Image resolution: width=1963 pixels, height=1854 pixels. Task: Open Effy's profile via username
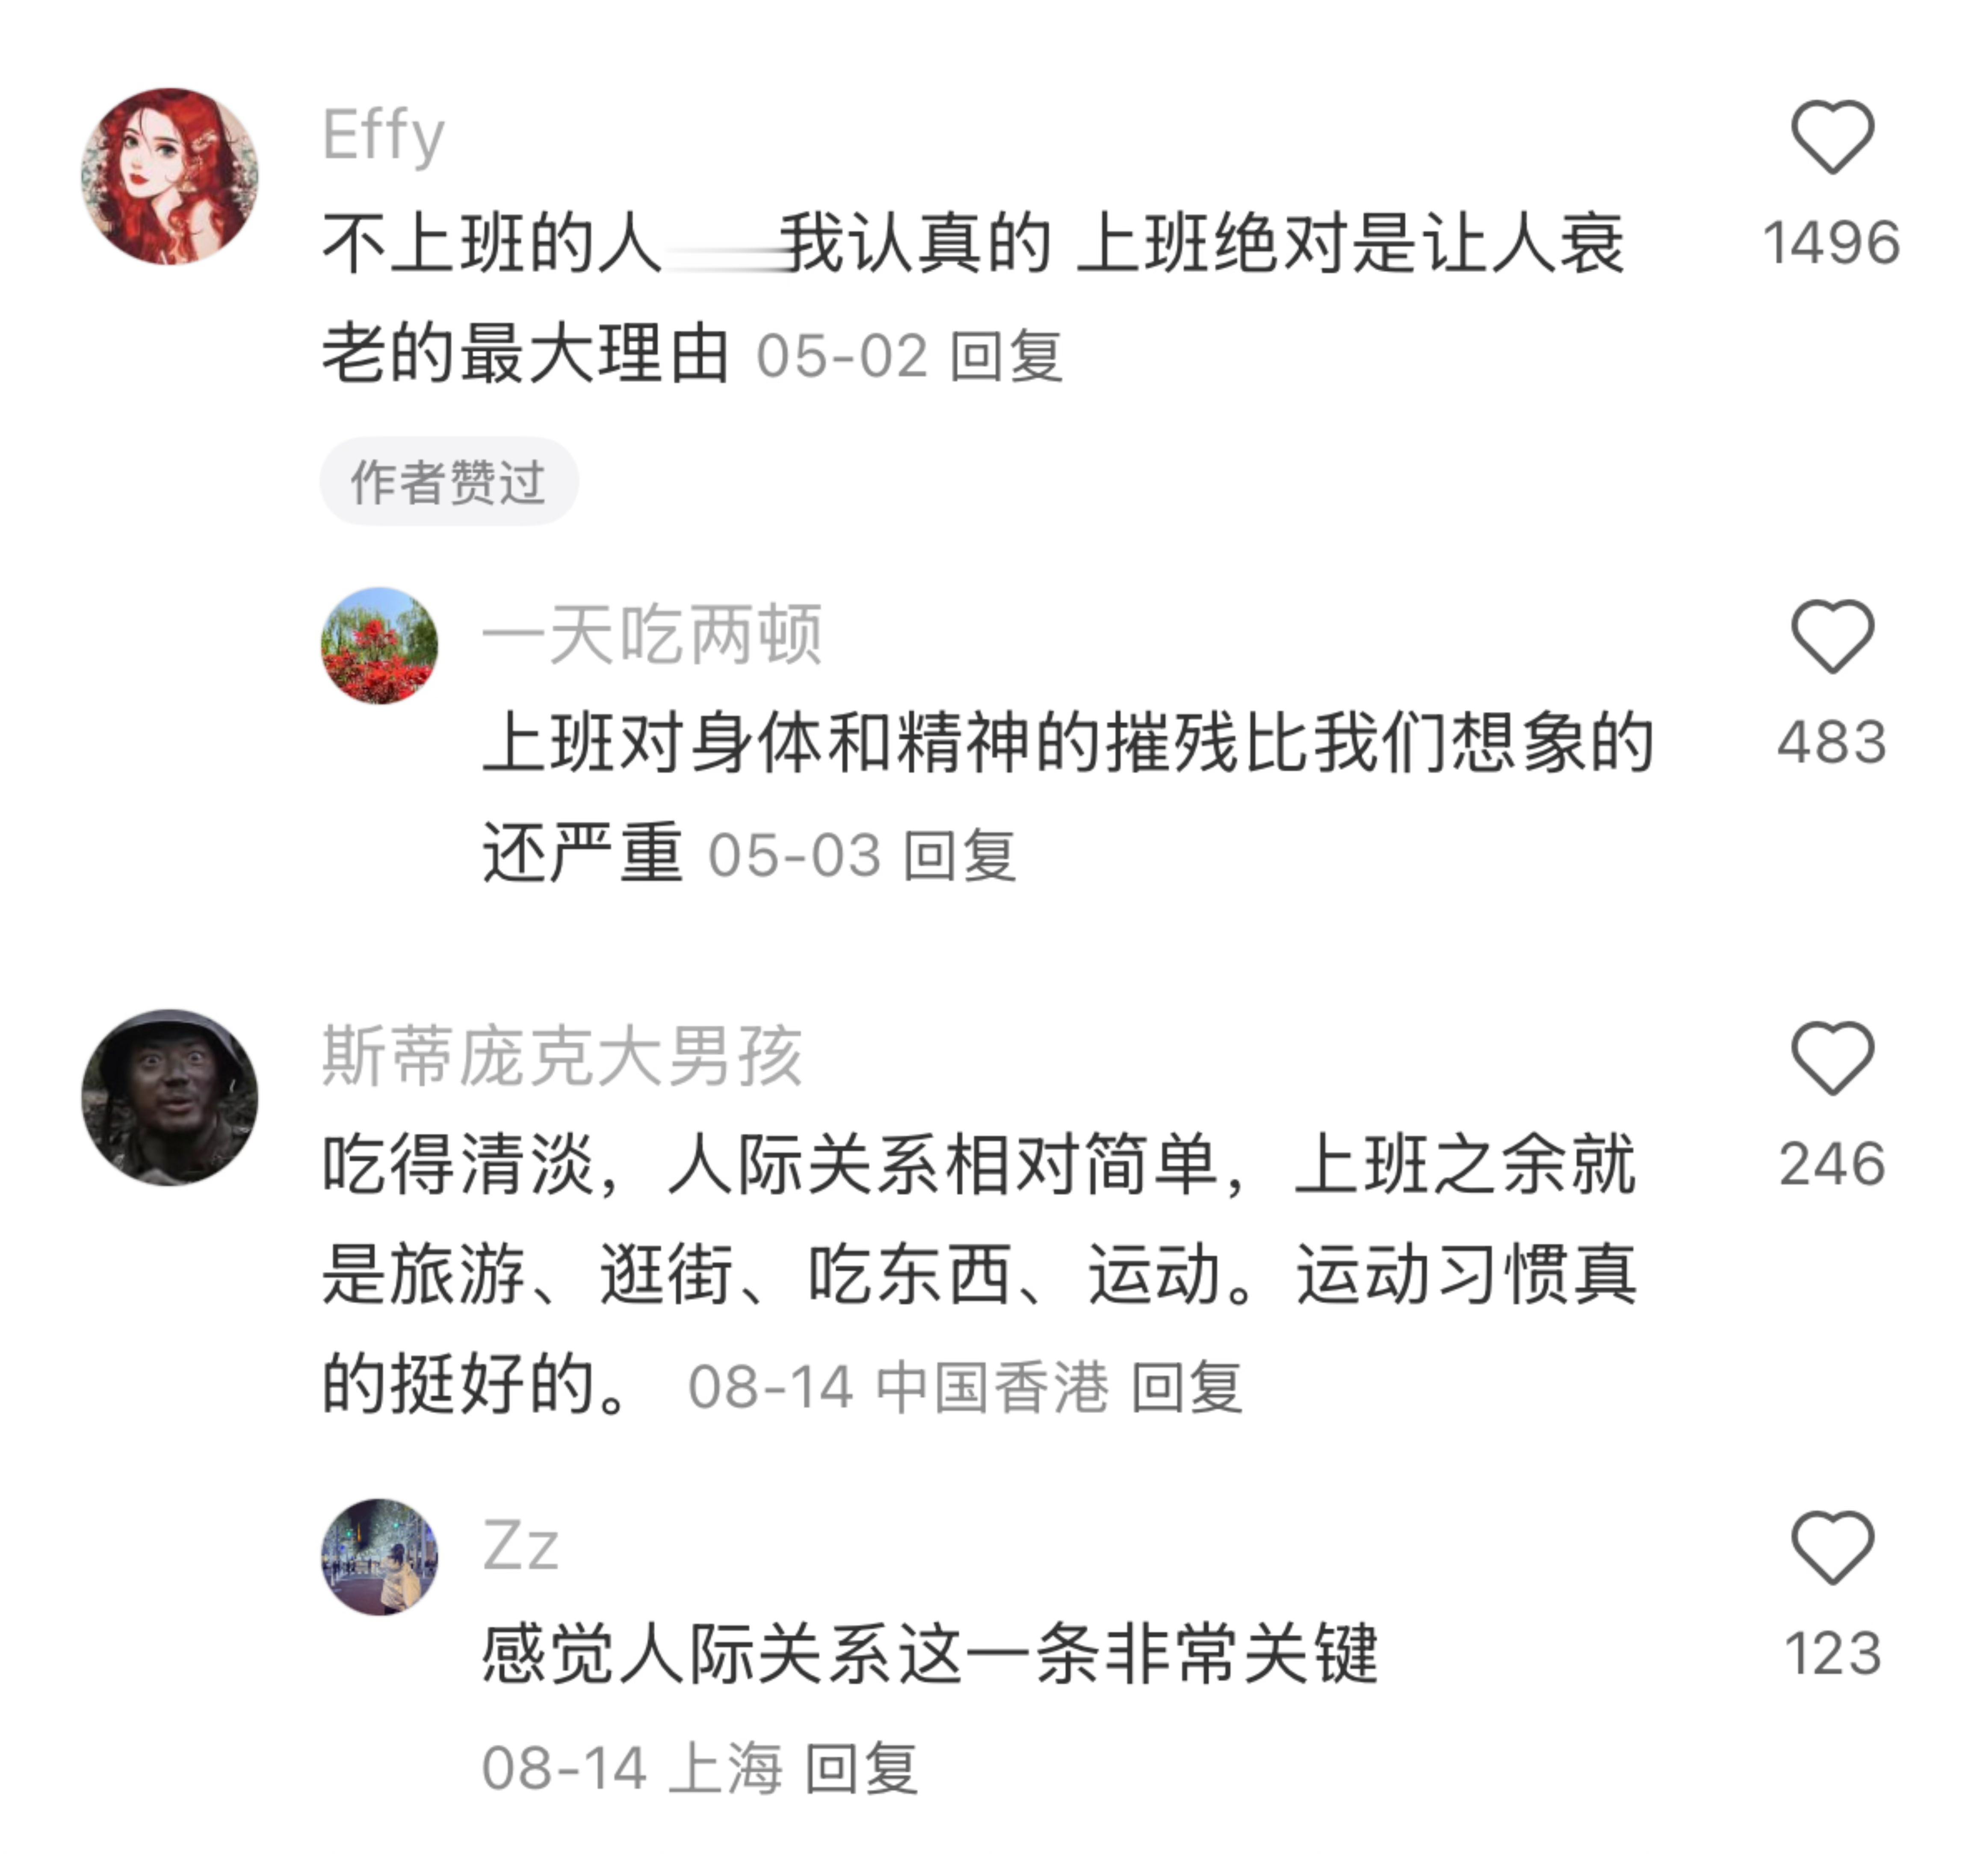point(384,136)
